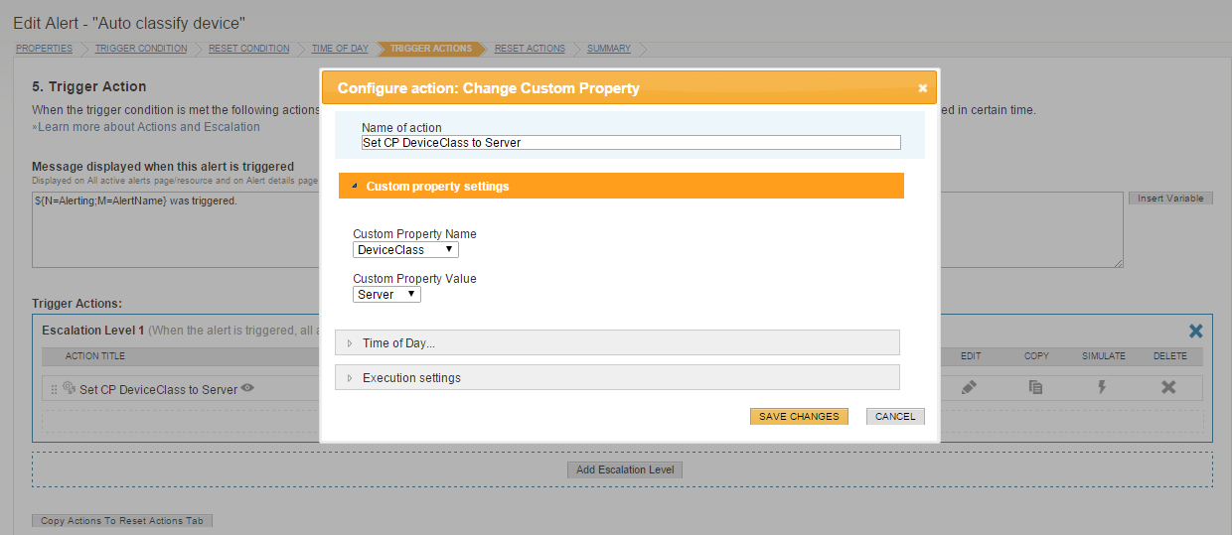Open the Custom Property Name dropdown
Screen dimensions: 1232x535
coord(405,250)
